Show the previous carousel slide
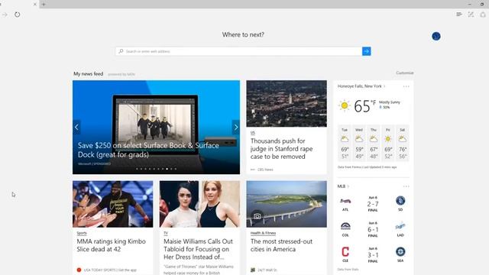 pyautogui.click(x=76, y=127)
